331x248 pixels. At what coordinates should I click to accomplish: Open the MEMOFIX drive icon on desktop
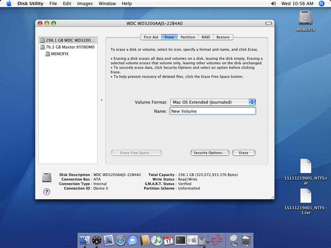tap(305, 18)
